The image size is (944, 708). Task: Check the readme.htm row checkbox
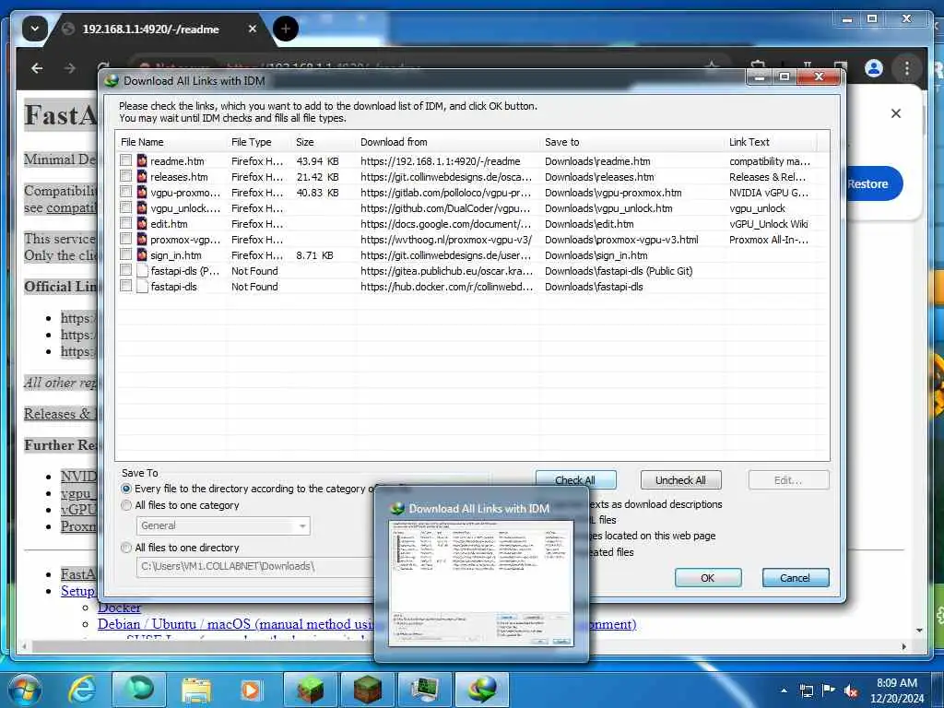point(125,160)
